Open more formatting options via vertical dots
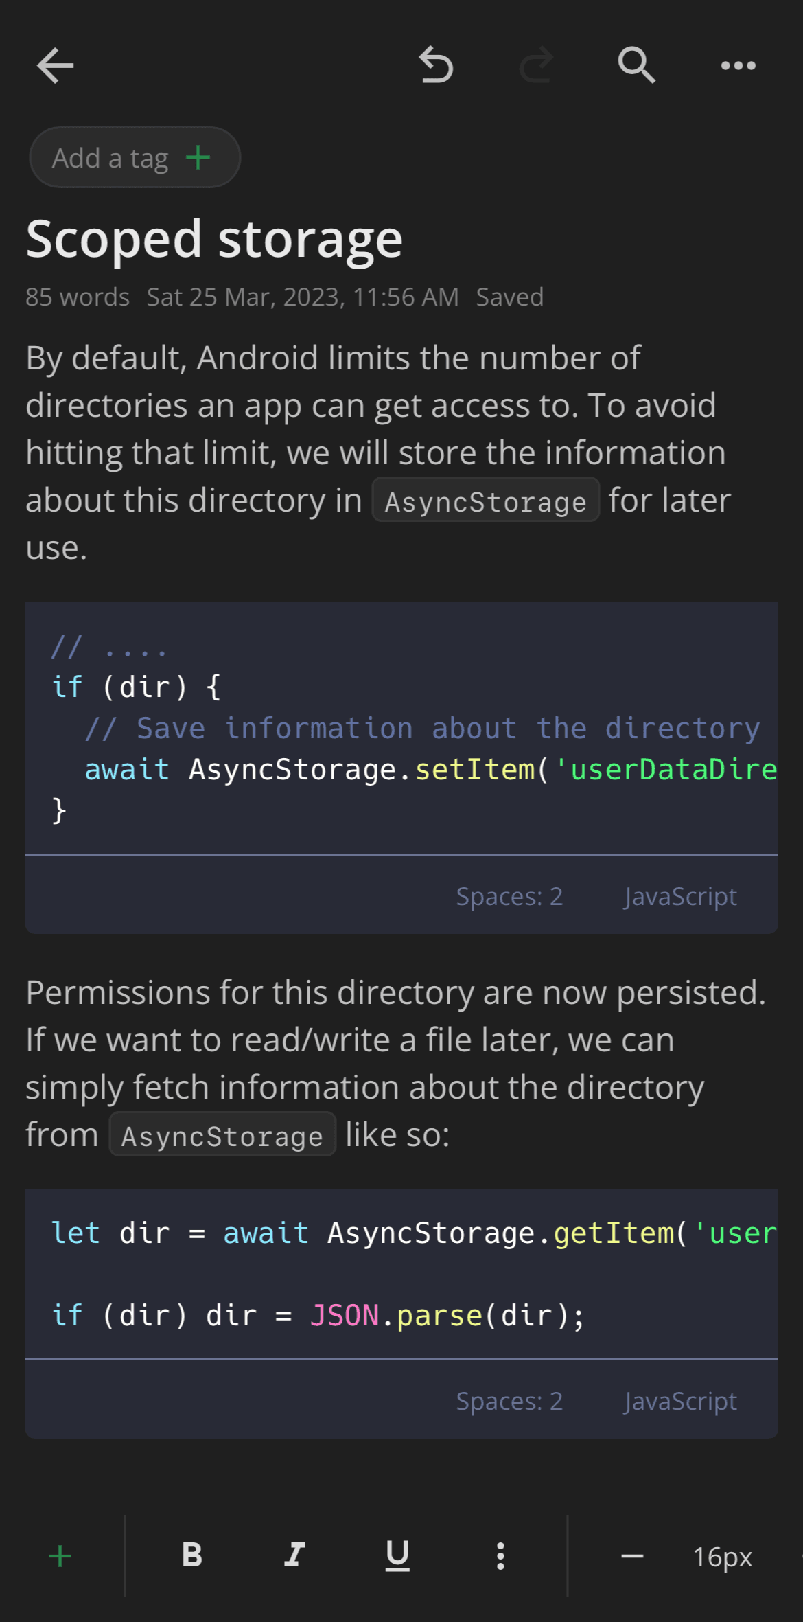 500,1555
